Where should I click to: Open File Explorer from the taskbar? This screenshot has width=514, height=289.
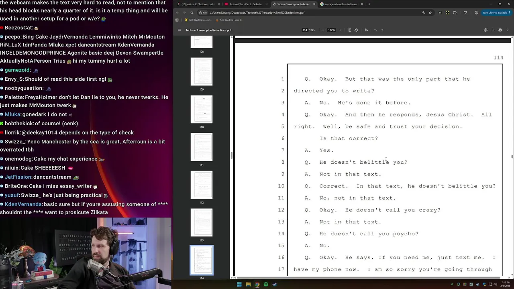tap(248, 284)
